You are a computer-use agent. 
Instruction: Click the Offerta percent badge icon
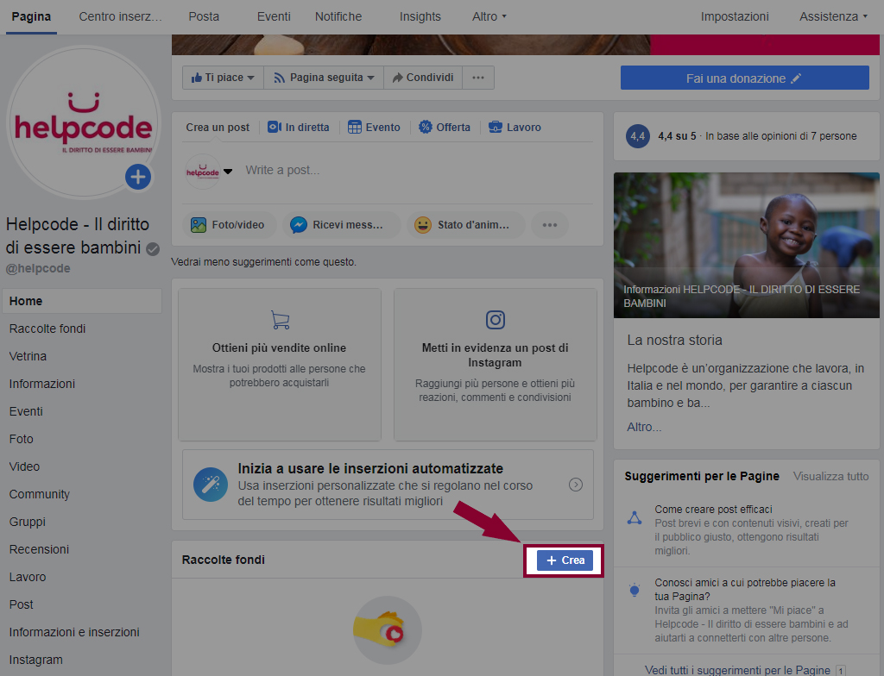tap(425, 128)
